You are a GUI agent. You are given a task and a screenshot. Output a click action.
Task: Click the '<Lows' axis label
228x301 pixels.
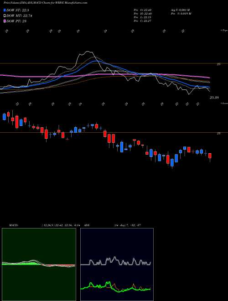click(224, 103)
